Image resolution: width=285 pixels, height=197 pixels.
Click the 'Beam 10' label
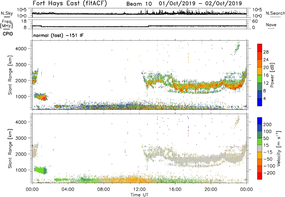pyautogui.click(x=139, y=4)
